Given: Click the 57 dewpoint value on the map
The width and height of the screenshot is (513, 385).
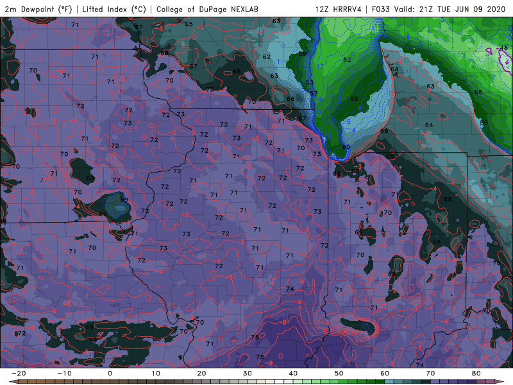Looking at the screenshot, I should point(314,94).
